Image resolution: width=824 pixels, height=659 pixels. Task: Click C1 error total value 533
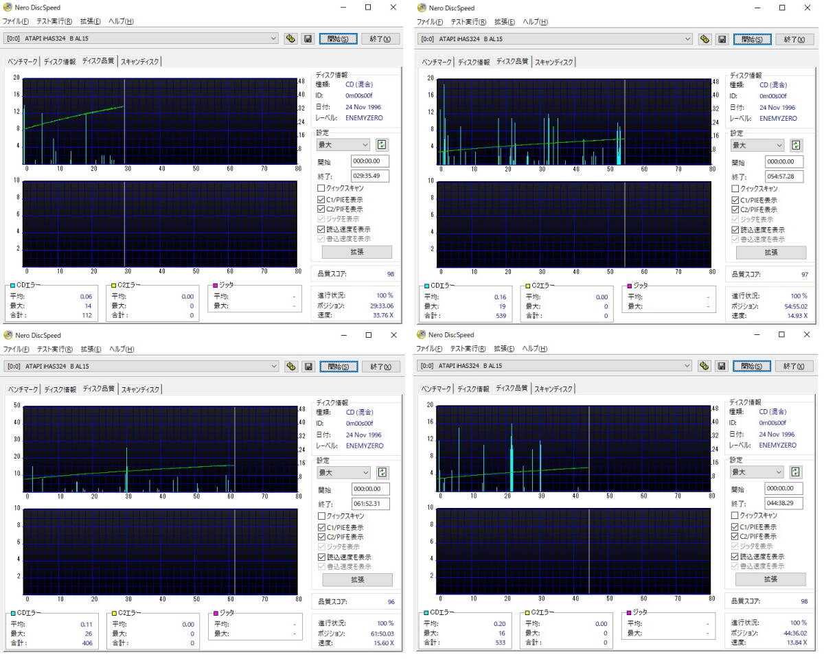tap(499, 643)
